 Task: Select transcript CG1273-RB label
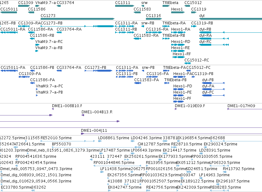(51, 23)
